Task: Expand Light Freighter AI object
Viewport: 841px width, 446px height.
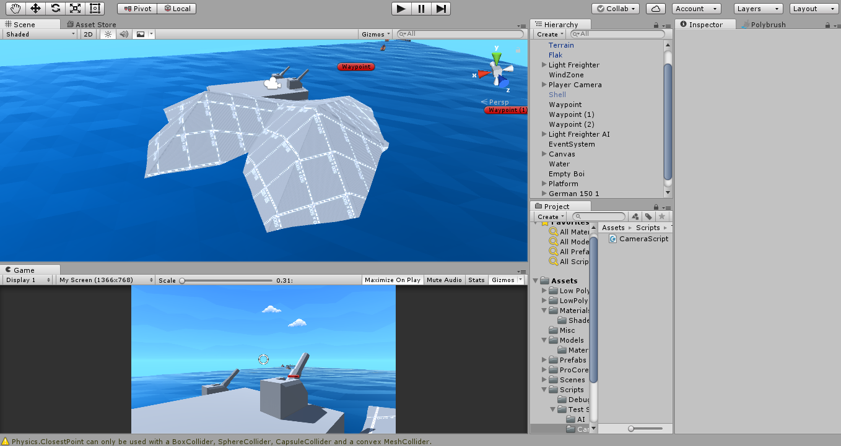Action: [x=544, y=134]
